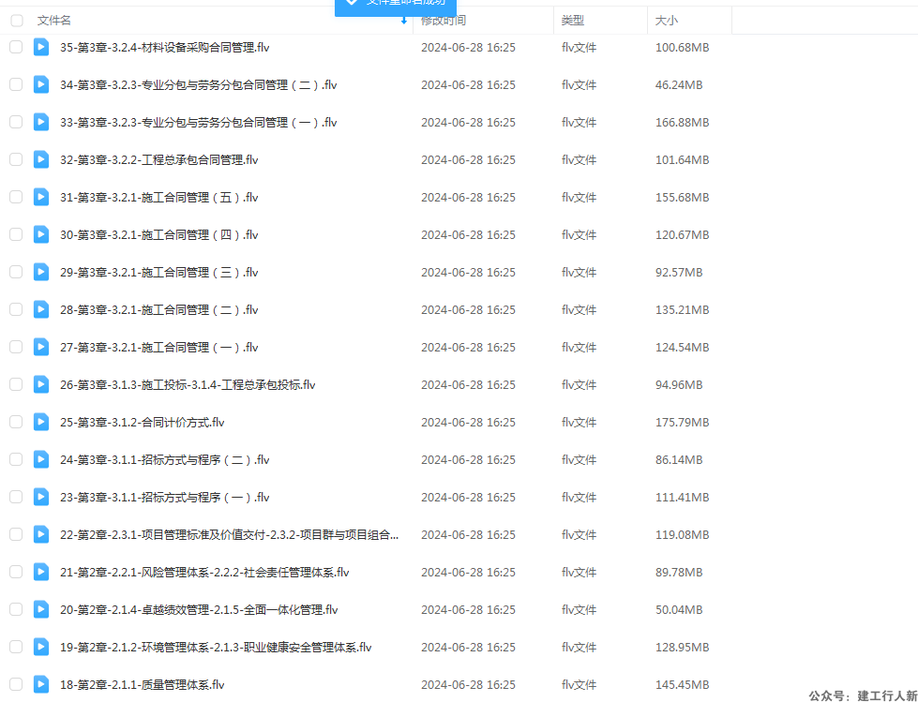Click the size value 100.68MB
The image size is (918, 702).
682,48
